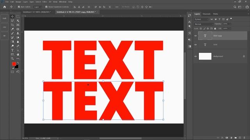
Task: Switch to the Paths tab
Action: point(216,14)
